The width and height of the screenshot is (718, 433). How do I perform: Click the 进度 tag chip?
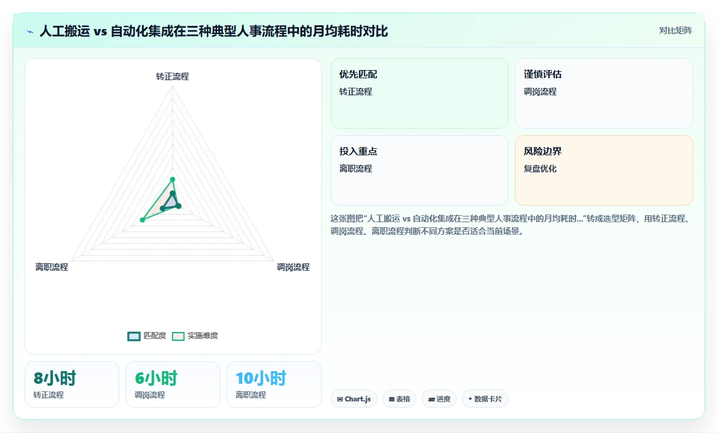point(439,399)
